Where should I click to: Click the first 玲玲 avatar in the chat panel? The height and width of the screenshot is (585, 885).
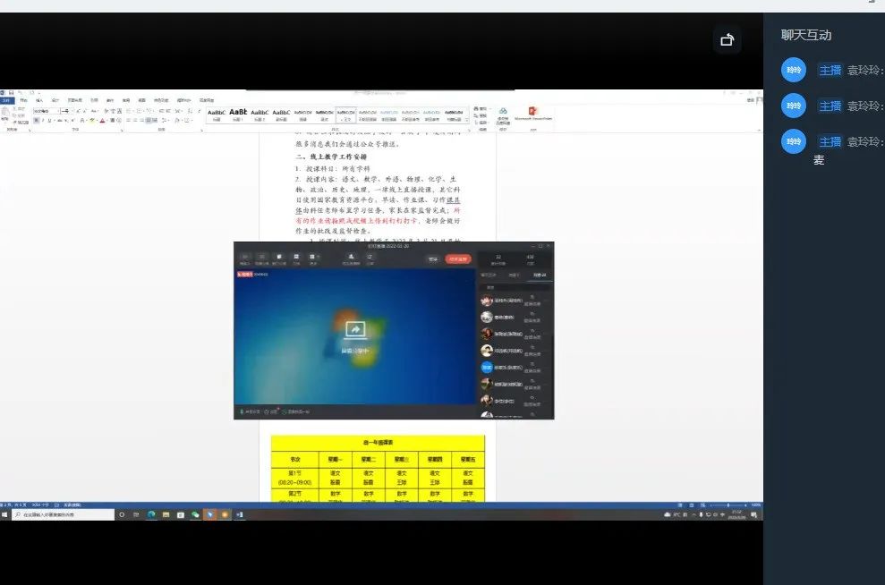(x=793, y=70)
